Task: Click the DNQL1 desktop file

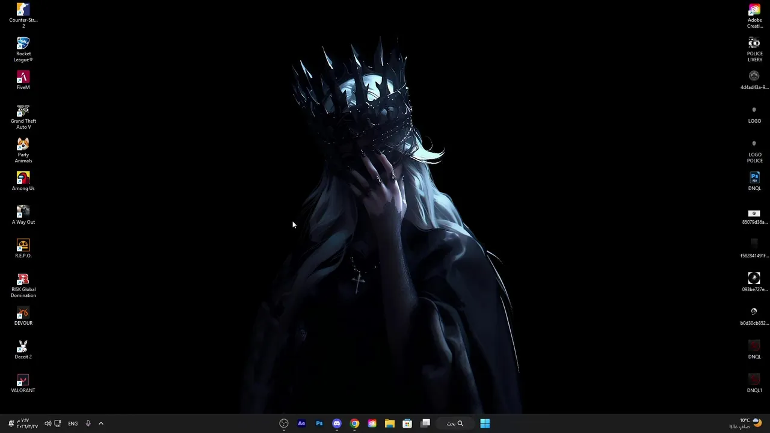Action: (754, 384)
